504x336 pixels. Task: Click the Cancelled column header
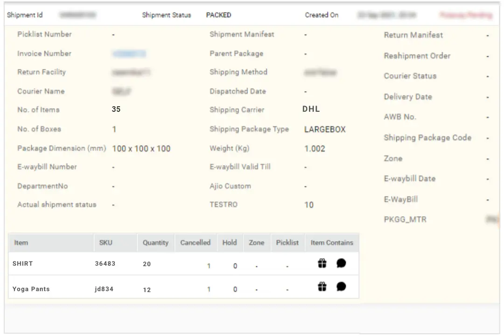click(196, 243)
